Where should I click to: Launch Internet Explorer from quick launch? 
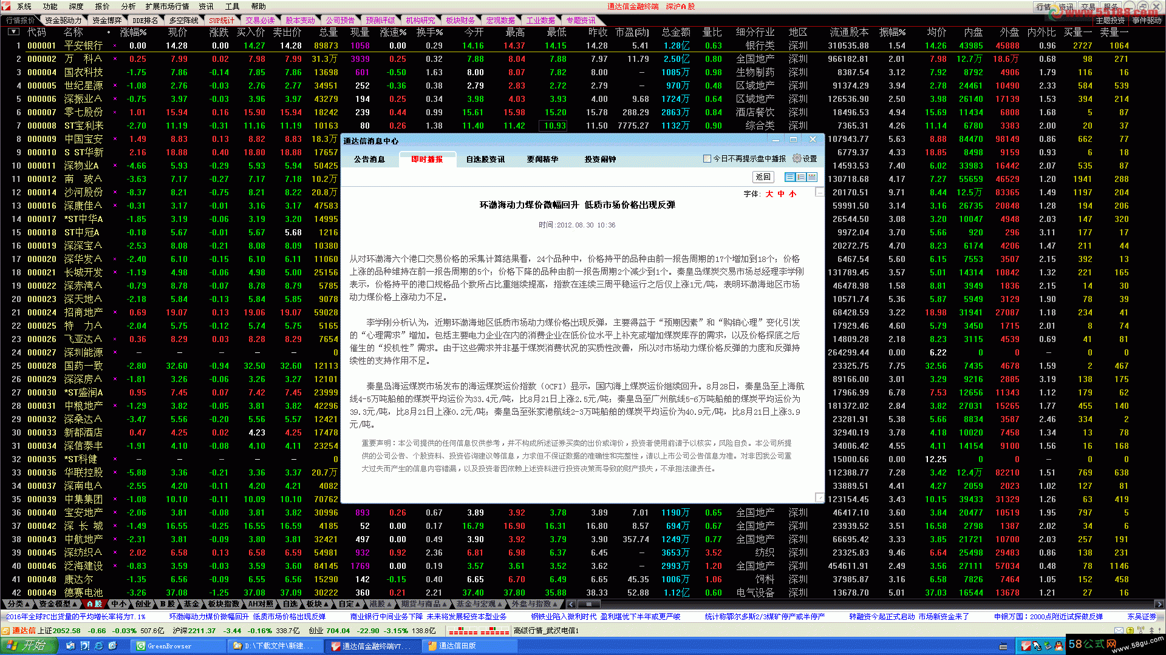pyautogui.click(x=98, y=646)
